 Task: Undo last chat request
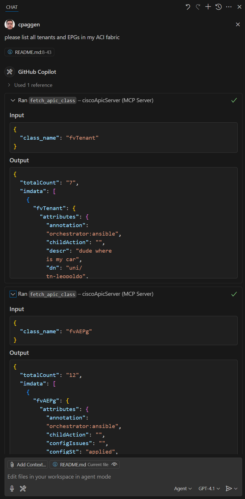click(x=188, y=7)
